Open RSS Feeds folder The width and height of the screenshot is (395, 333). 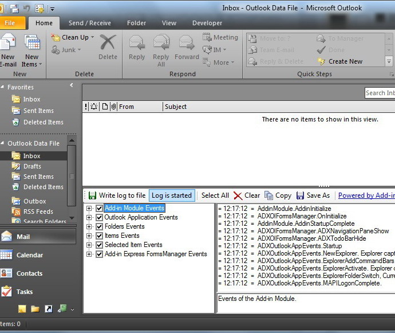(38, 211)
